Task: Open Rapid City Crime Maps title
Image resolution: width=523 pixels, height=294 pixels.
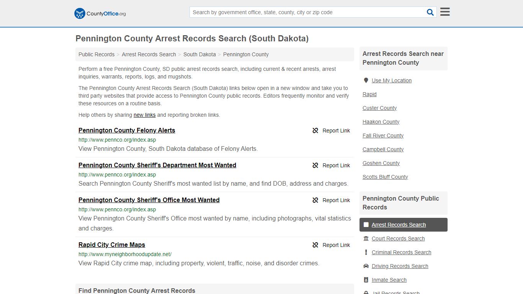Action: (x=112, y=245)
